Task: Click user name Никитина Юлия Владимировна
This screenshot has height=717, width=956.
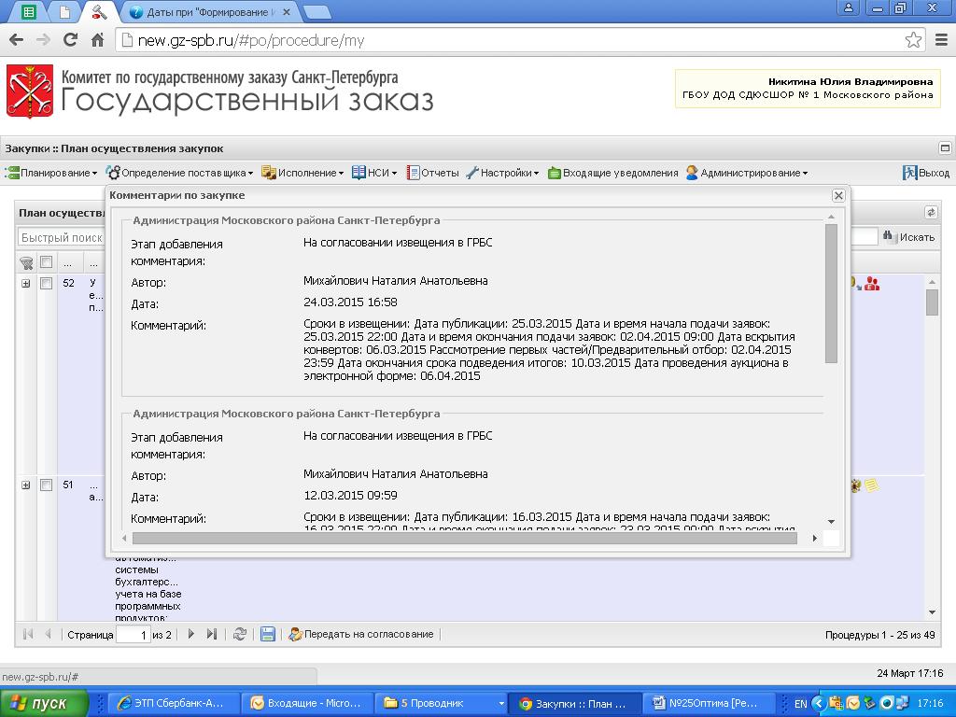Action: pos(851,82)
